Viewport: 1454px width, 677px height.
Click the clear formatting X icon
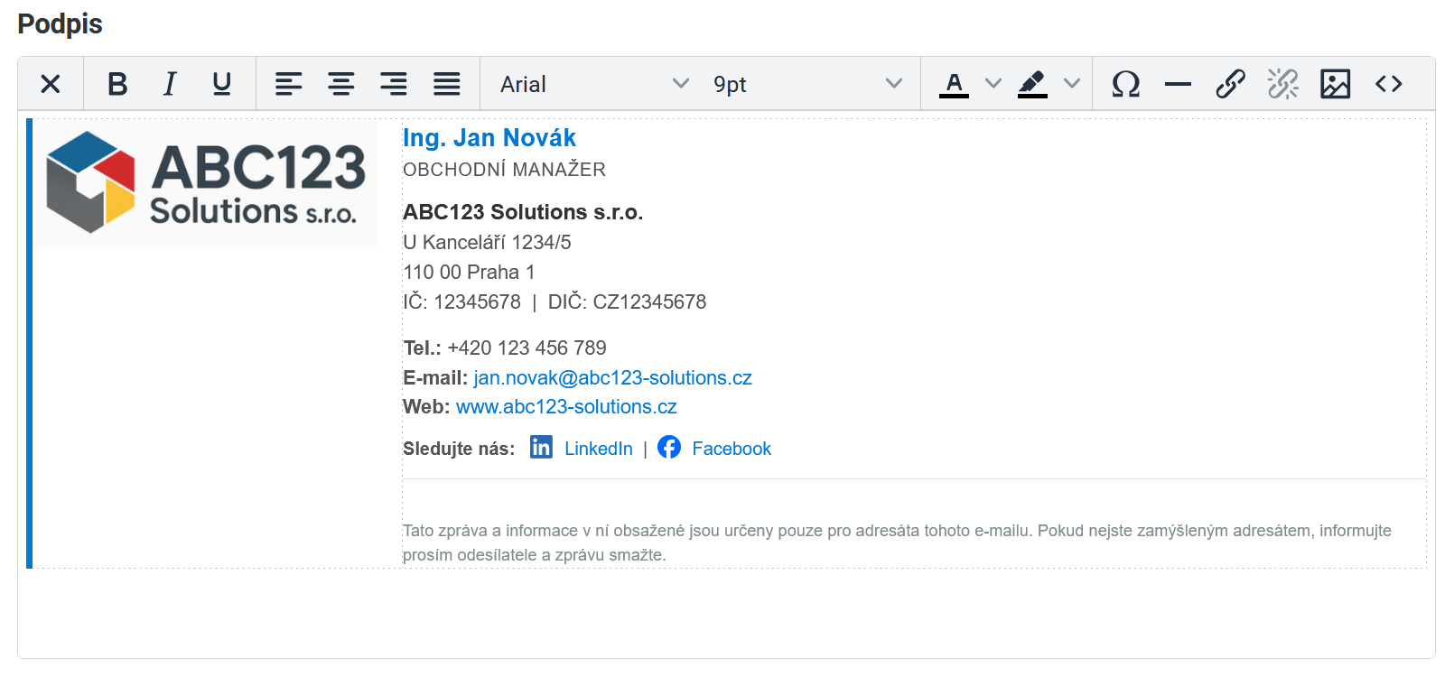pos(51,84)
